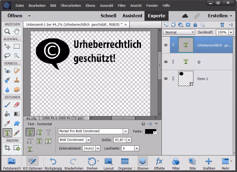The width and height of the screenshot is (237, 172).
Task: Select the Zoom magnifier tool
Action: tap(7, 31)
